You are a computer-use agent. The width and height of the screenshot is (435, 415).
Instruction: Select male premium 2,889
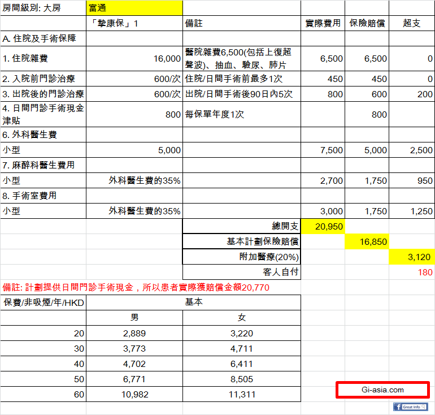(x=134, y=333)
